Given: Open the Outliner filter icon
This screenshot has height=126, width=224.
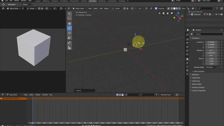Looking at the screenshot, I should pyautogui.click(x=217, y=8).
